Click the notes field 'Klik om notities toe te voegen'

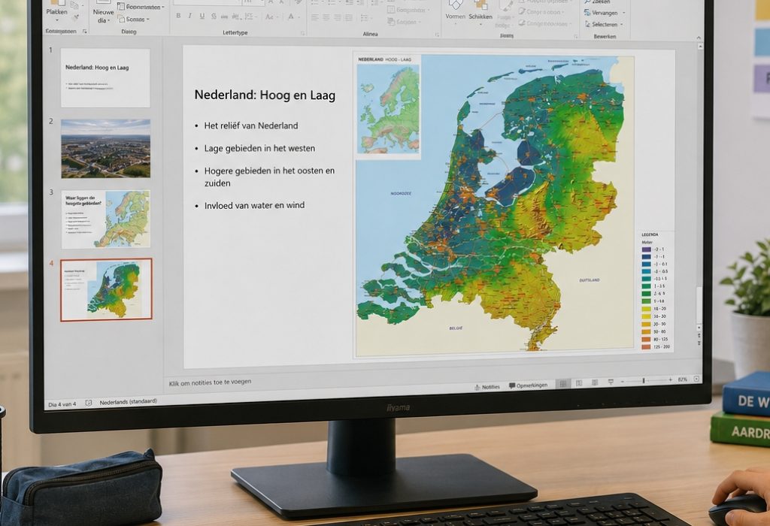coord(210,382)
